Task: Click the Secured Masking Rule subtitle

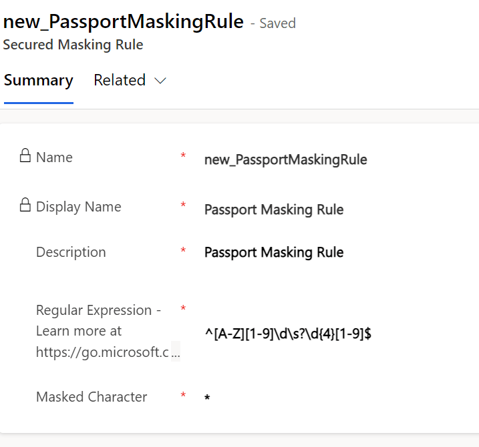Action: coord(73,45)
